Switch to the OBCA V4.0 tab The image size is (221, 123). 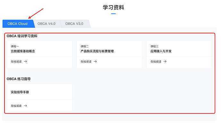[x=46, y=24]
